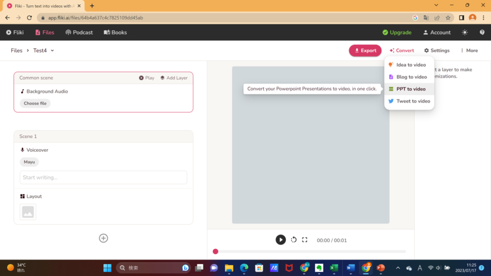Open the tab search dropdown arrow
The height and width of the screenshot is (276, 491).
click(x=436, y=5)
